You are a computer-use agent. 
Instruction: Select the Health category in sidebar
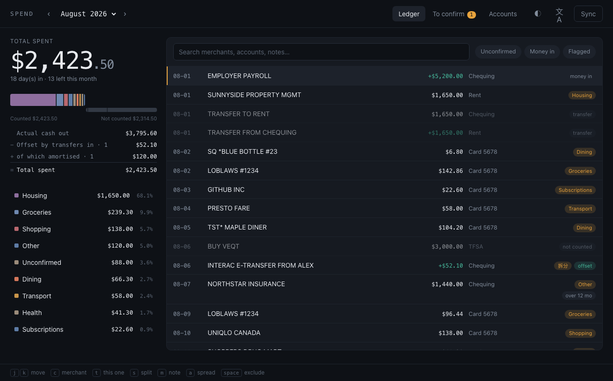[84, 313]
